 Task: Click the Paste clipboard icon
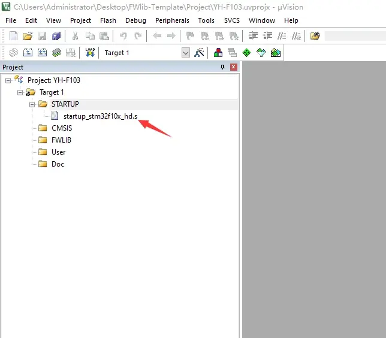104,36
